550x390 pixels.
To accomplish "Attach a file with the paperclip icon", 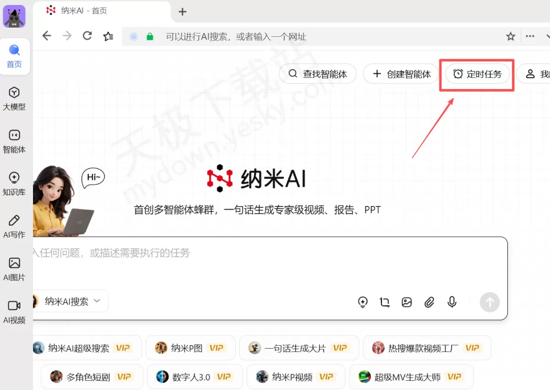I will 429,302.
